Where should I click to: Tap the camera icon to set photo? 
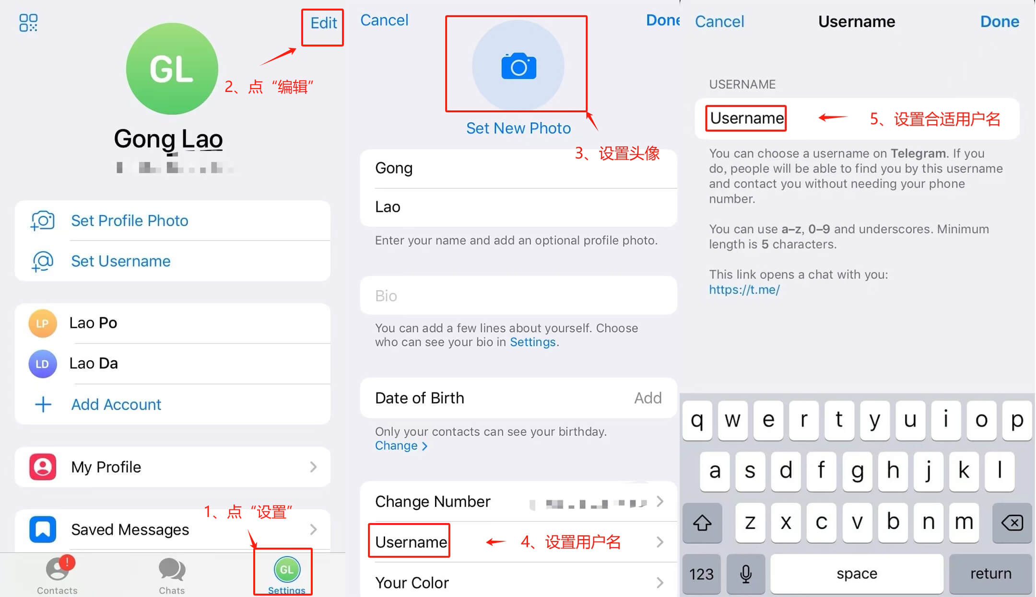pyautogui.click(x=518, y=65)
